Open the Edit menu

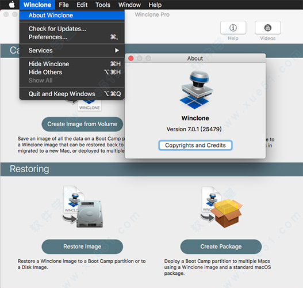82,5
